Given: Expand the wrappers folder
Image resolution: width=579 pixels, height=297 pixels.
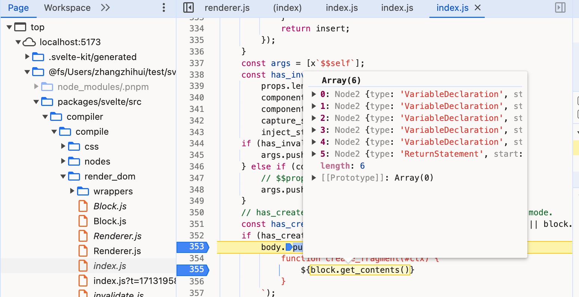Looking at the screenshot, I should 72,191.
